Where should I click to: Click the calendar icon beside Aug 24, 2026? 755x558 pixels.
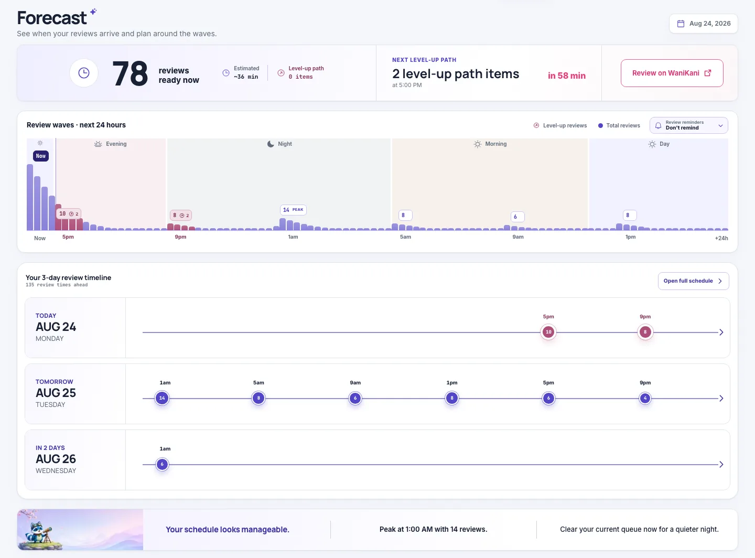tap(681, 24)
